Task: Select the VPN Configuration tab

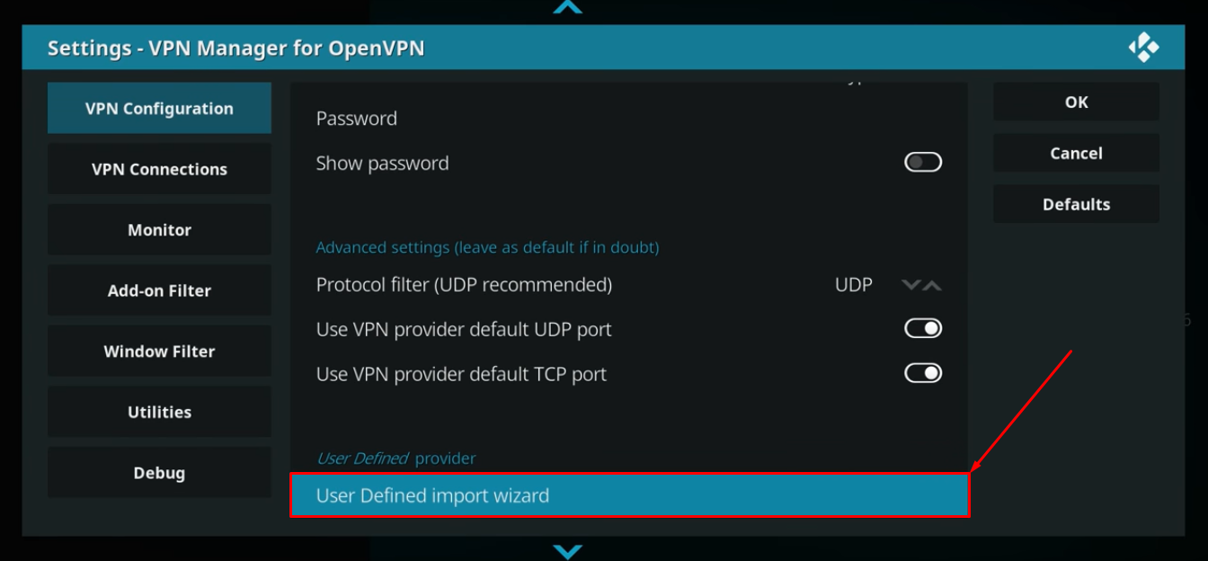Action: [159, 109]
